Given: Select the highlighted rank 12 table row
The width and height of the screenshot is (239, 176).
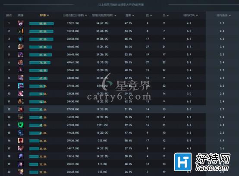Looking at the screenshot, I should [x=104, y=109].
